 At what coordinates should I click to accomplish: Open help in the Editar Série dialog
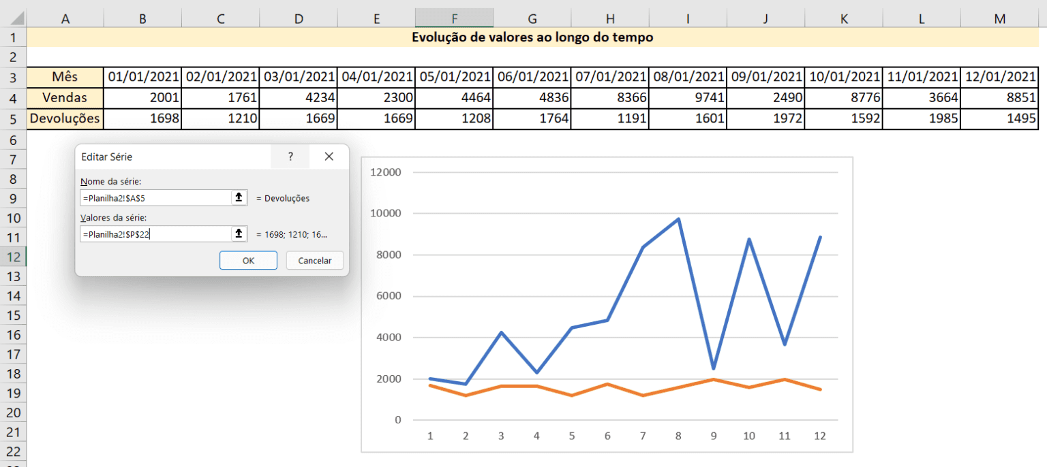tap(290, 157)
